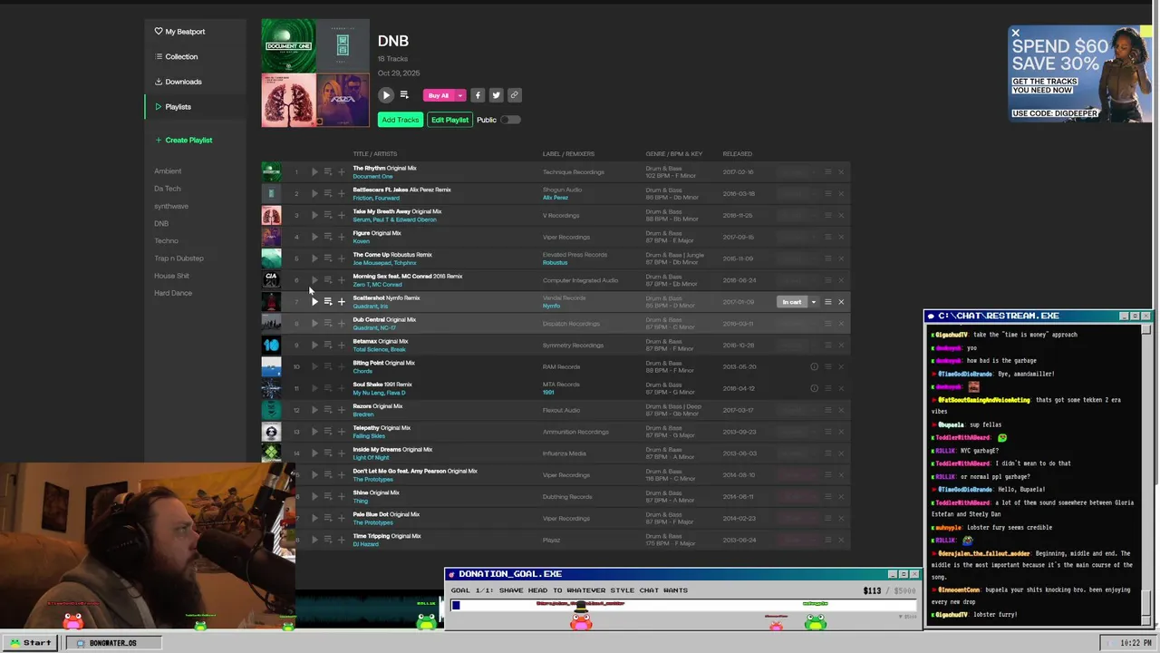Queue Pale Blue Dot track

click(x=328, y=519)
